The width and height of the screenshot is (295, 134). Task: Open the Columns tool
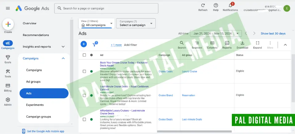coord(212,43)
